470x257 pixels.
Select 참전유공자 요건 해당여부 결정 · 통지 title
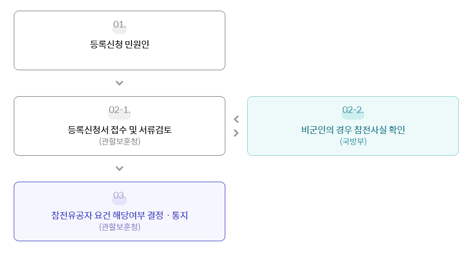tap(119, 215)
